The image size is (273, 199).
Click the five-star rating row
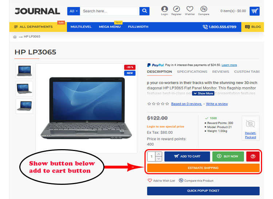coord(158,104)
